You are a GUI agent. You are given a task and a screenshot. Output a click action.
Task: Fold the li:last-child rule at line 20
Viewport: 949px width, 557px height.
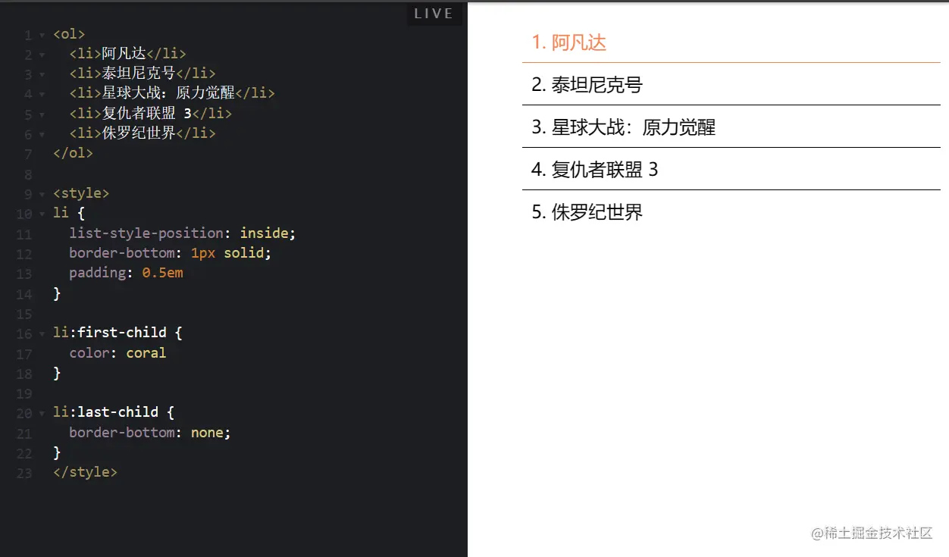(42, 414)
